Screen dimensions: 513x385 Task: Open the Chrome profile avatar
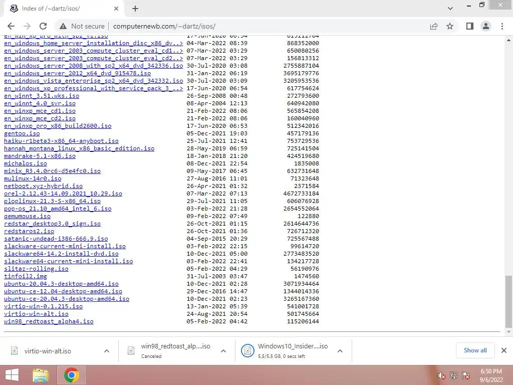coord(486,26)
